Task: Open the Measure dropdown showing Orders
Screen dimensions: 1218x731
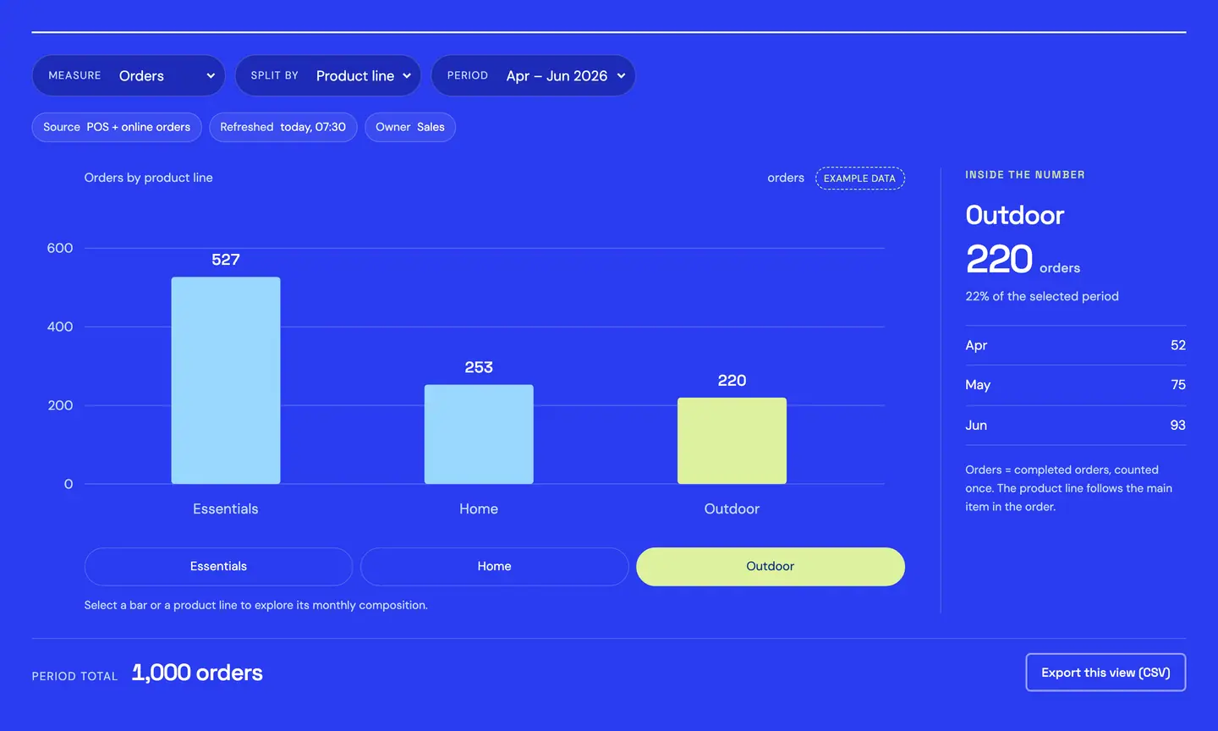Action: click(129, 76)
